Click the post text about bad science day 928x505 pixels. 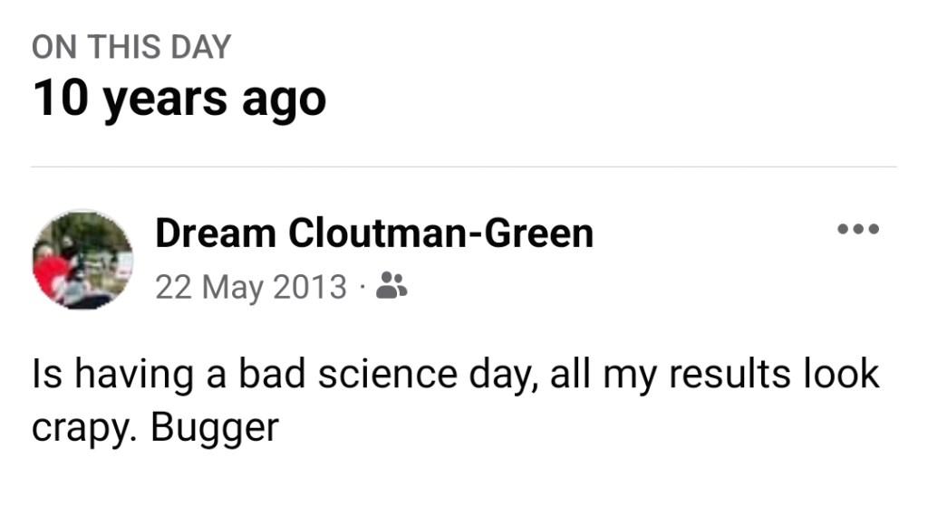point(453,374)
